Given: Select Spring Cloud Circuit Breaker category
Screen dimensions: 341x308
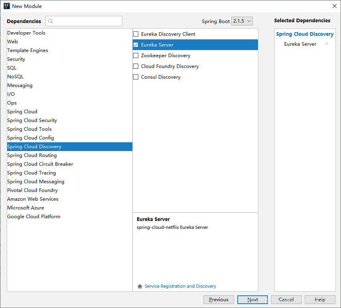Looking at the screenshot, I should click(70, 164).
